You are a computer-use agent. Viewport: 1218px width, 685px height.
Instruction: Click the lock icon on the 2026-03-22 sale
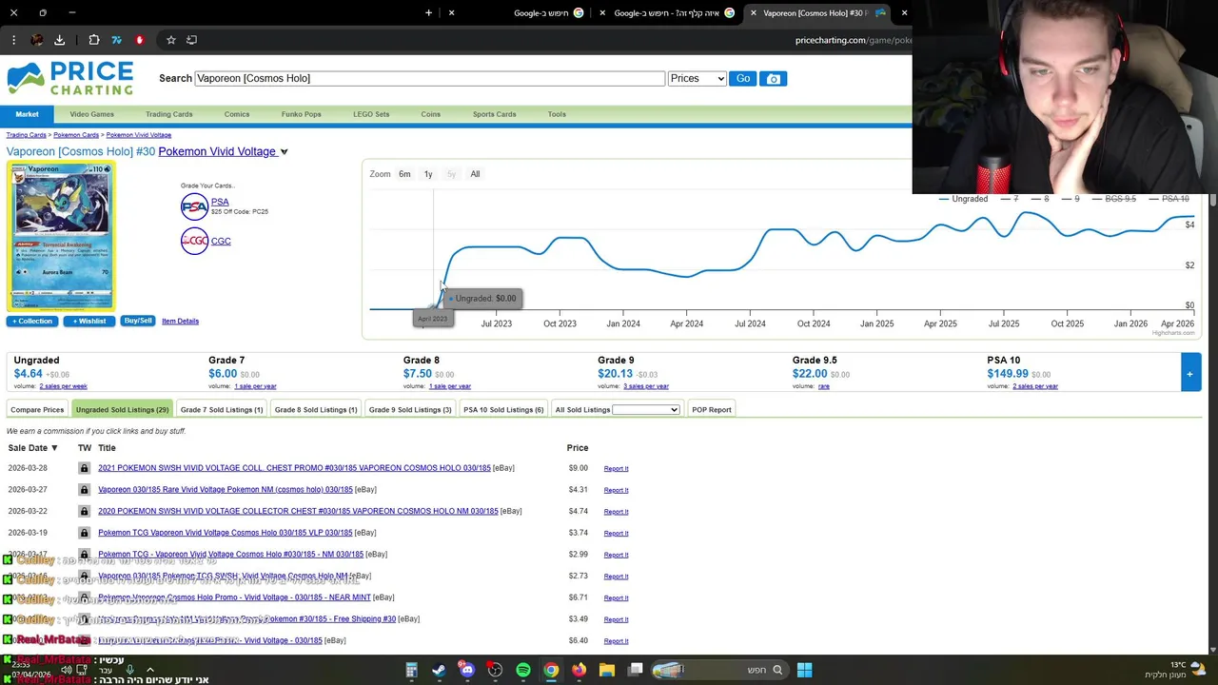point(84,511)
